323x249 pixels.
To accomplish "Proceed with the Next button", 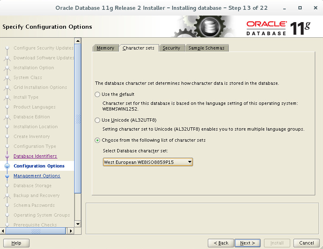I will click(x=248, y=243).
